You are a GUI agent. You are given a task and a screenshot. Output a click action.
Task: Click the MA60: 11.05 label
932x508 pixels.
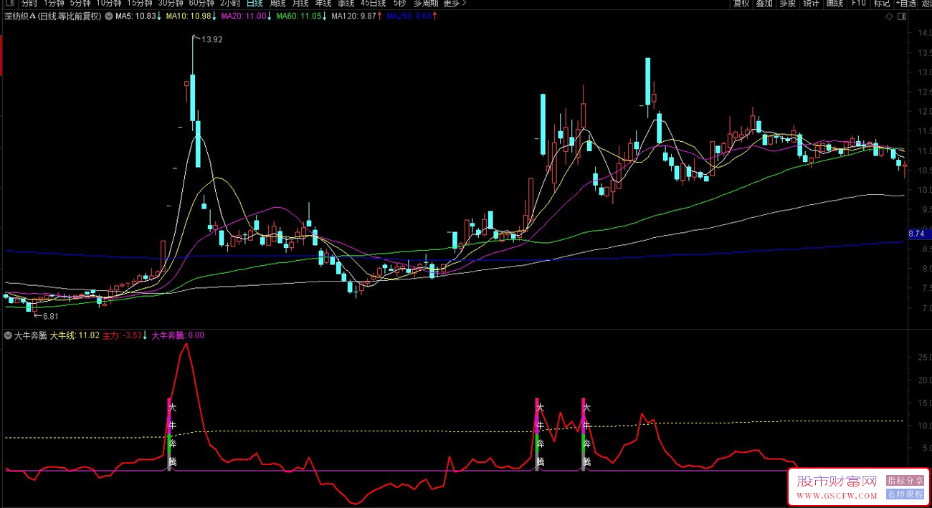tap(298, 16)
